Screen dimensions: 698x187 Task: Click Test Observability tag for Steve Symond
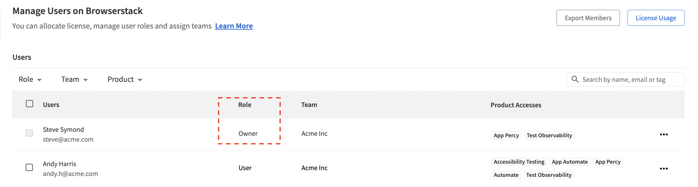click(549, 135)
